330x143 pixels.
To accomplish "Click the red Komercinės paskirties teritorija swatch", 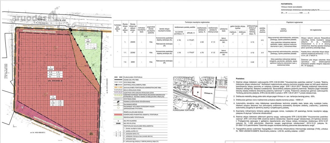I will 118,114.
